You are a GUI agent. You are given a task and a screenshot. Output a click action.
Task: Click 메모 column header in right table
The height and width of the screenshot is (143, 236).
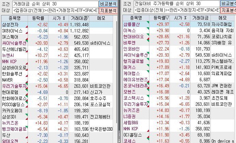click(222, 18)
